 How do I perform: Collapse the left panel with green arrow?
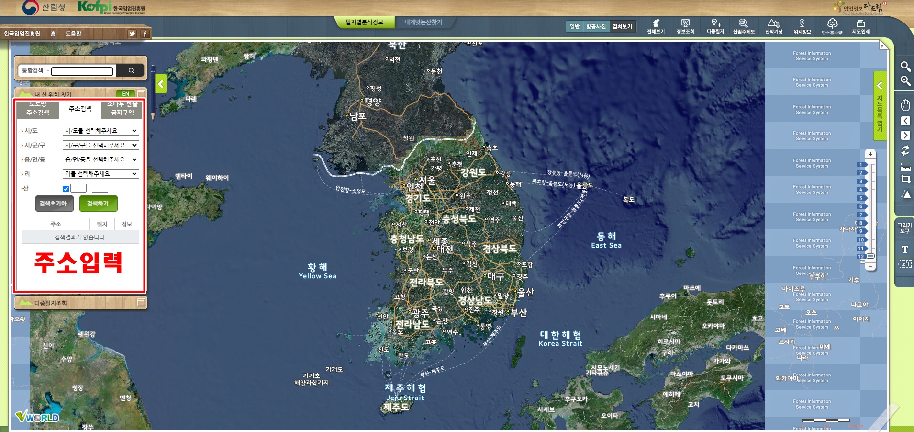[x=161, y=84]
